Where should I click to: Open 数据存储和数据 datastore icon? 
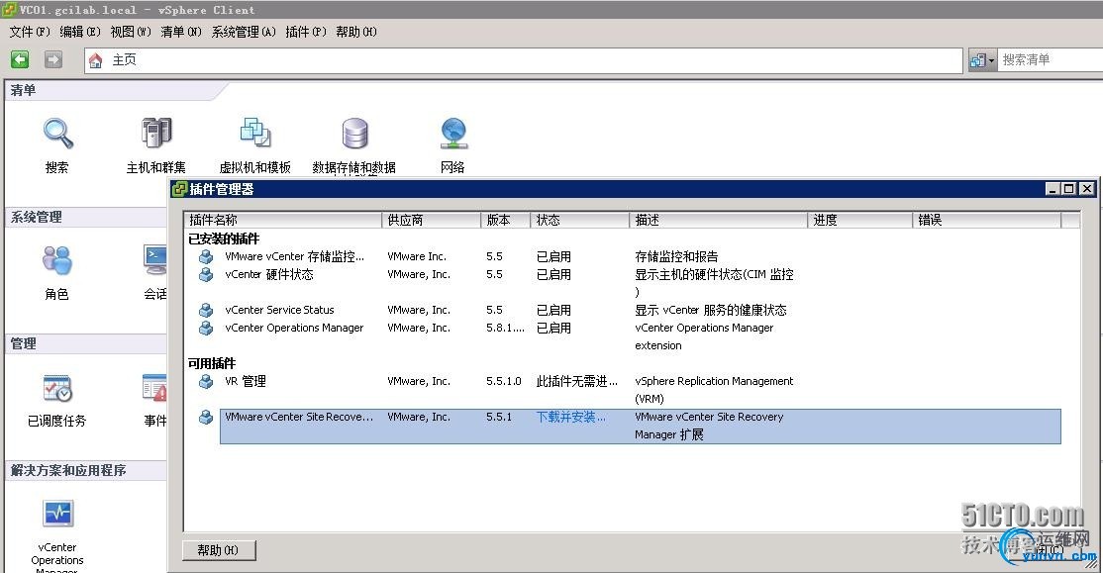(x=354, y=133)
